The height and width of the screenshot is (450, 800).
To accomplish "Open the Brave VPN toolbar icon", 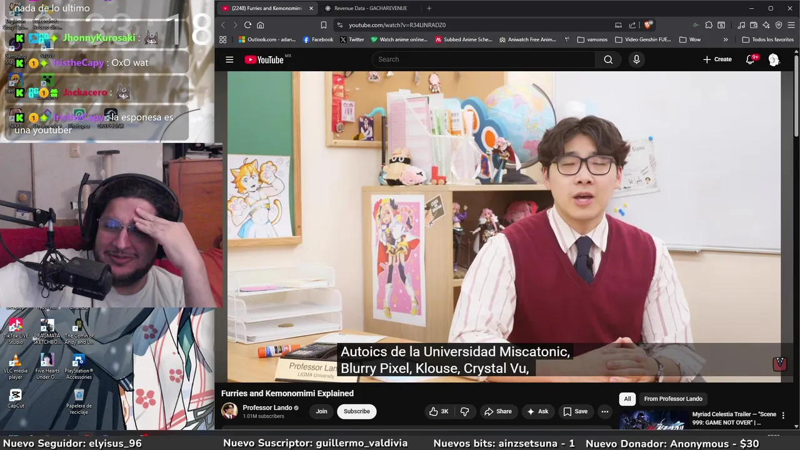I will point(779,25).
